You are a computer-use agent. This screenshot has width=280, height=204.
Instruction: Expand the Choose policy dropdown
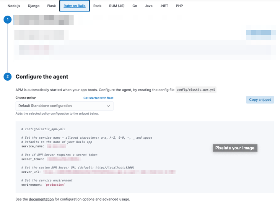[x=65, y=106]
